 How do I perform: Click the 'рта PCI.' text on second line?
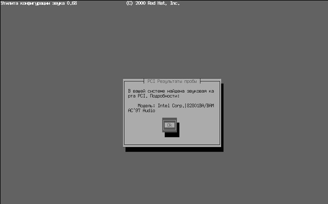pyautogui.click(x=138, y=96)
